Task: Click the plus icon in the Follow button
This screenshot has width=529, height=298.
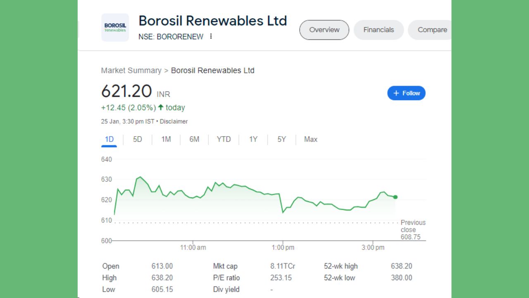Action: coord(396,93)
